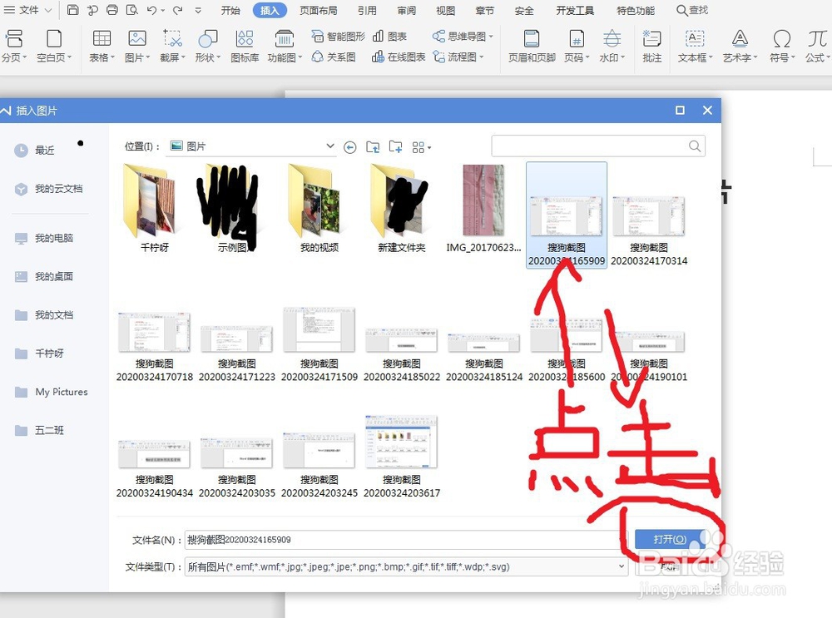Open the 水印 watermark tool
This screenshot has height=618, width=832.
click(x=612, y=46)
